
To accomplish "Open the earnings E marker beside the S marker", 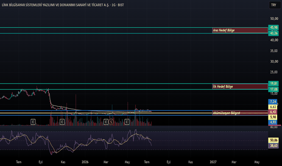I will (106, 122).
